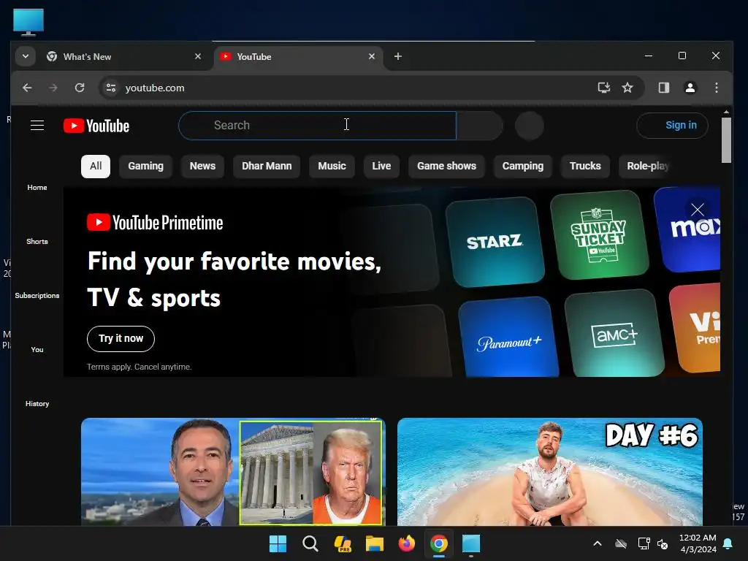Launch Firefox from the taskbar
Image resolution: width=748 pixels, height=561 pixels.
pyautogui.click(x=406, y=543)
